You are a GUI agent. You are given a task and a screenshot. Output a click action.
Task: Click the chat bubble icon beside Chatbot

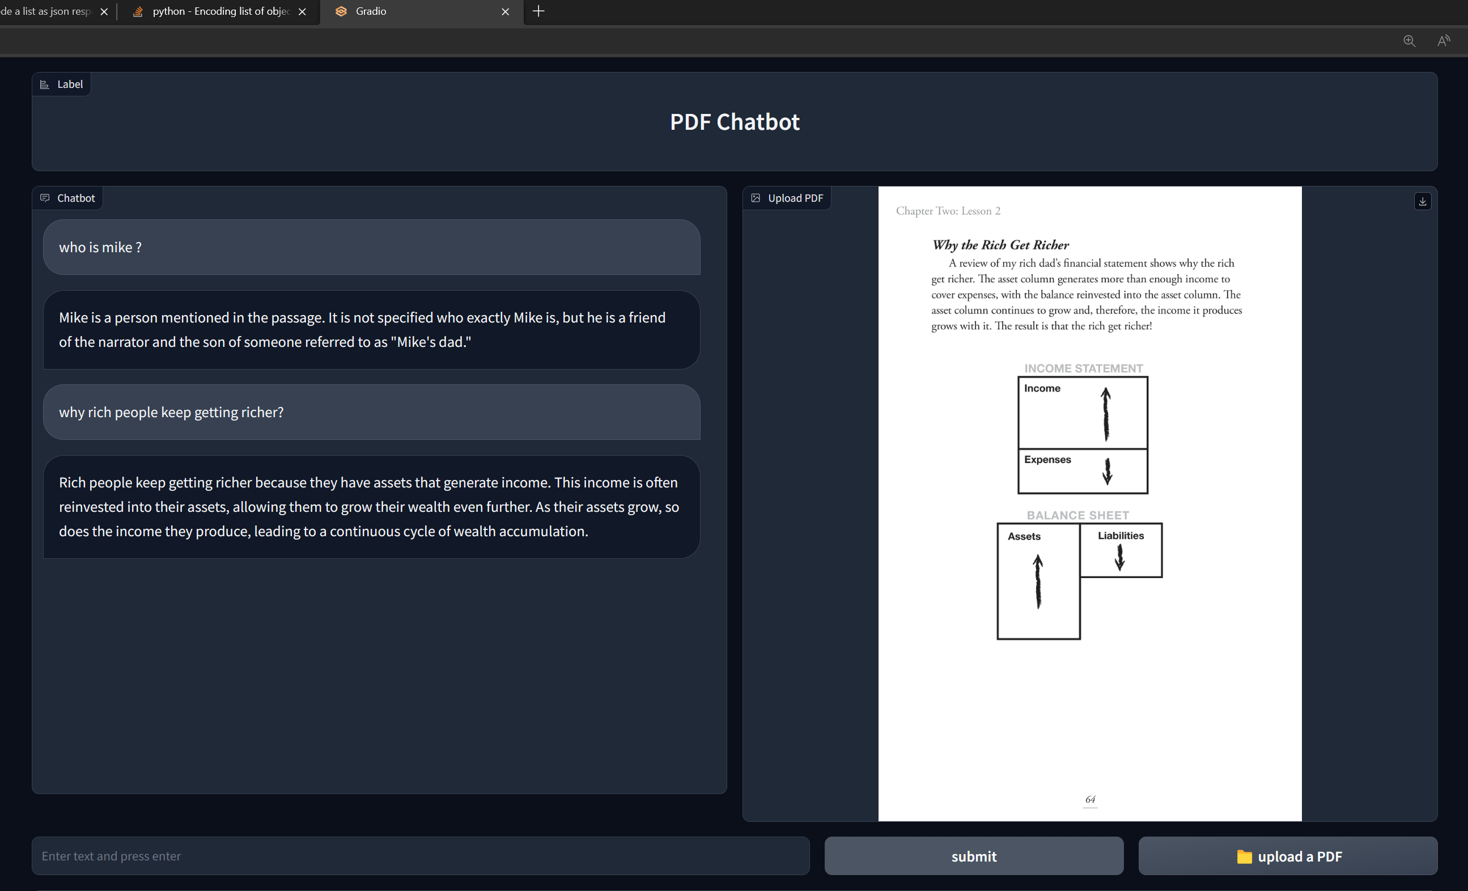click(45, 198)
